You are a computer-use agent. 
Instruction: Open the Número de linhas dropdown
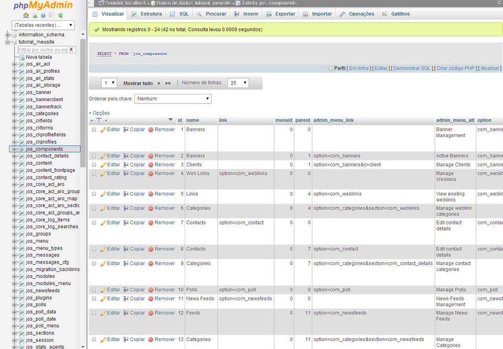point(238,83)
